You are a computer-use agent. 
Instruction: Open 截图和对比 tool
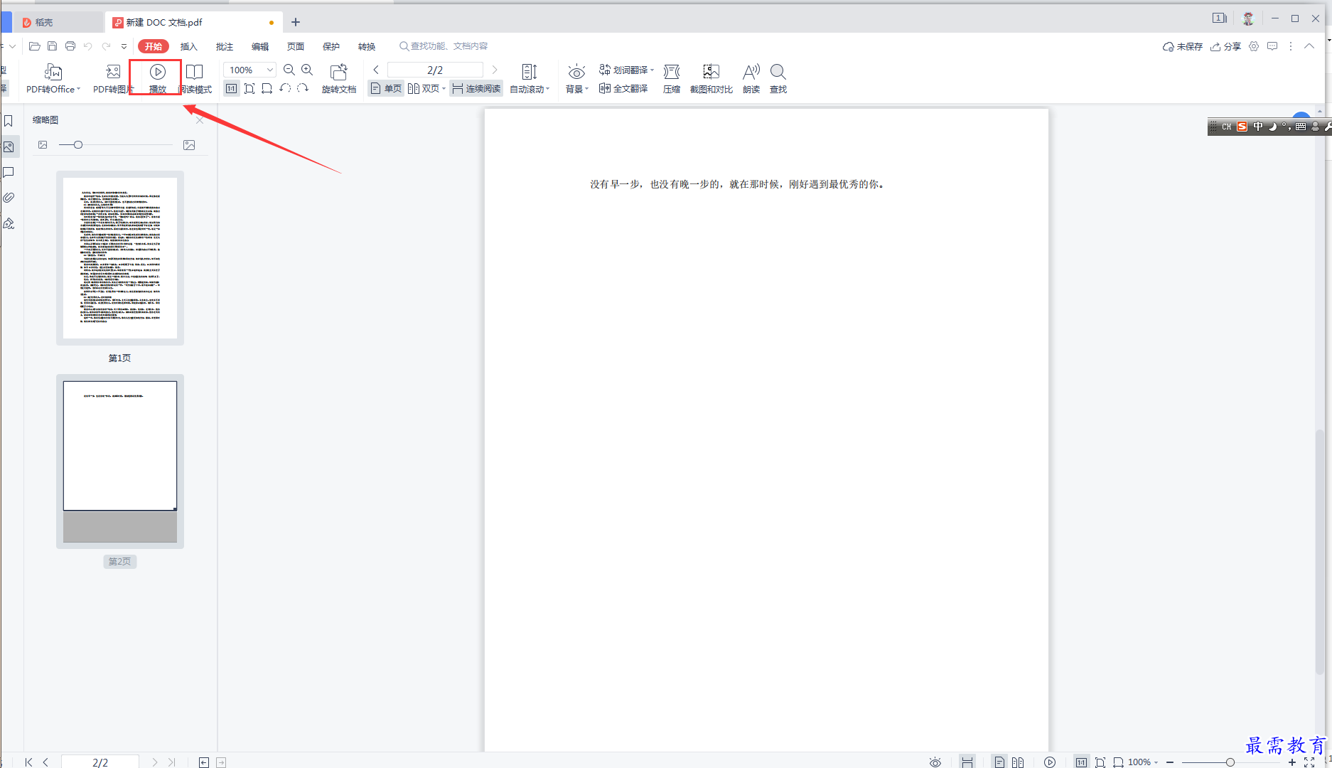click(x=711, y=78)
